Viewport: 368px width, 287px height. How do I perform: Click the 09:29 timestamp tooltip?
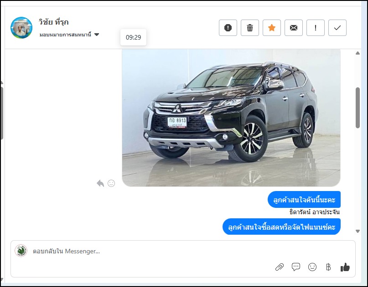(133, 37)
